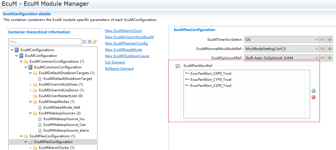This screenshot has width=336, height=150.
Task: Click the expand all tree icon
Action: (90, 42)
